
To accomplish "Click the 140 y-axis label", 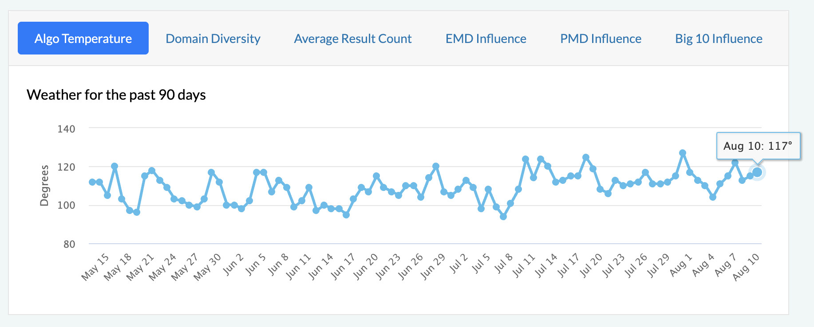I will point(66,129).
